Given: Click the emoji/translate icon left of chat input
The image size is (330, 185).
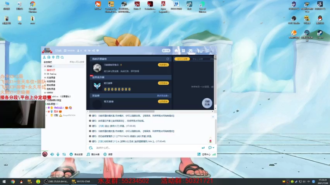Looking at the screenshot, I should point(91,148).
